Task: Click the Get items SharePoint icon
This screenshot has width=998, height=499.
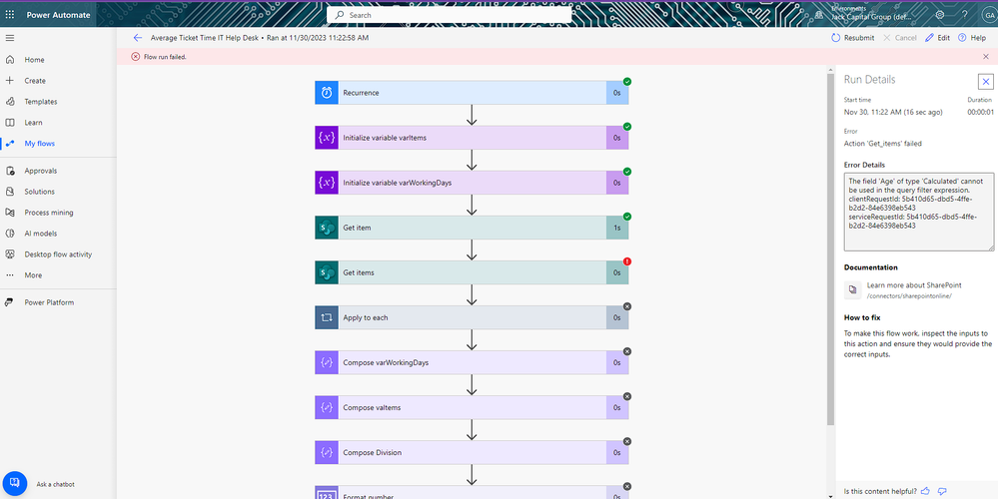Action: tap(327, 272)
